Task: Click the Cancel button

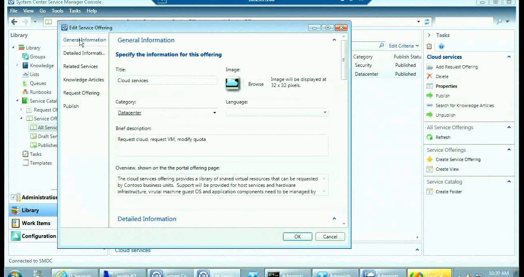Action: pyautogui.click(x=330, y=237)
